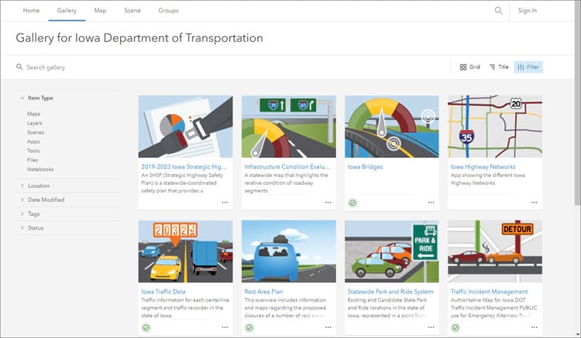This screenshot has height=338, width=581.
Task: Go to the Home tab
Action: point(31,10)
